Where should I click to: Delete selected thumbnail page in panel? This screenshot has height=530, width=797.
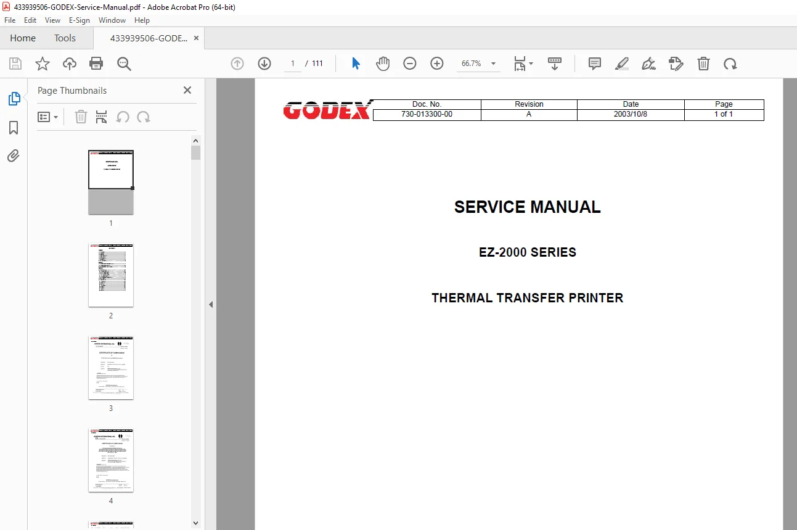(x=81, y=117)
